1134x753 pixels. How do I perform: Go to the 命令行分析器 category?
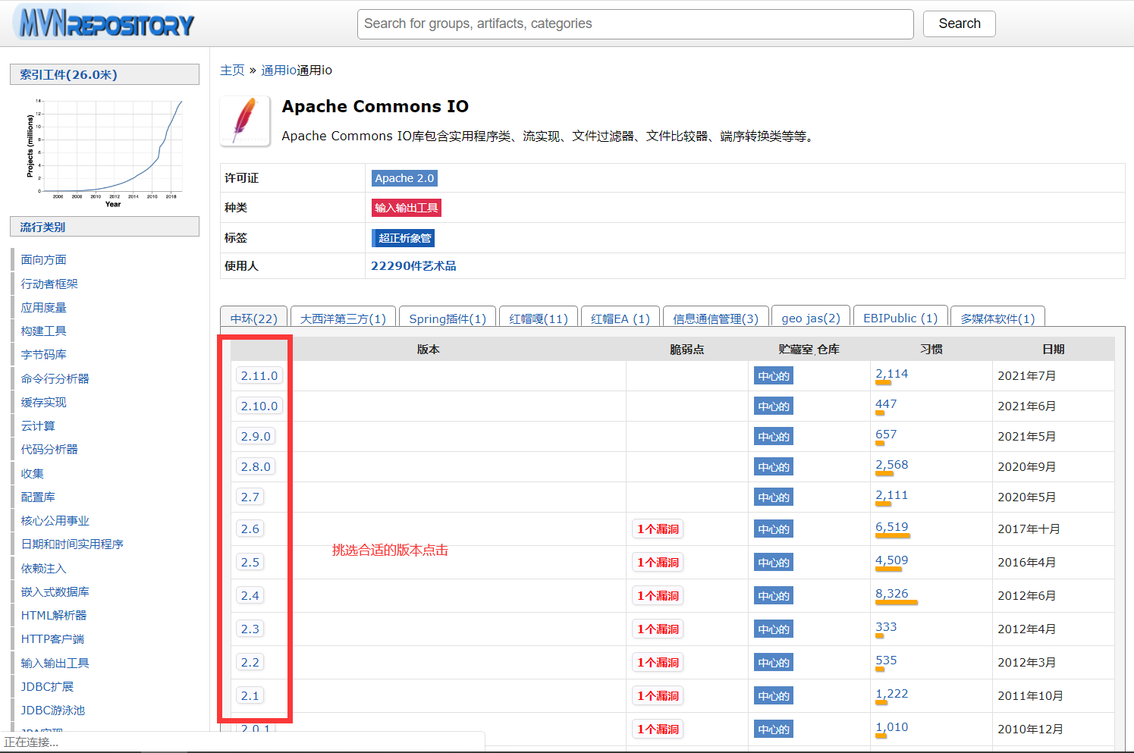click(55, 378)
